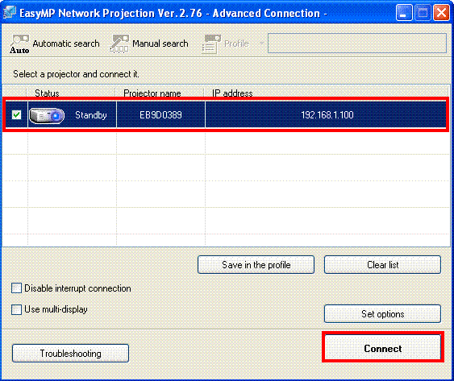Click the Connect button
This screenshot has height=381, width=454.
point(383,348)
